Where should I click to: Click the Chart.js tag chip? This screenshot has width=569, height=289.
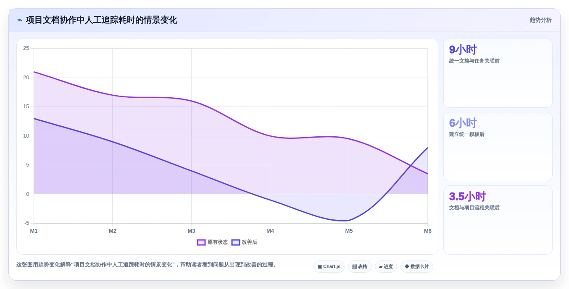329,266
